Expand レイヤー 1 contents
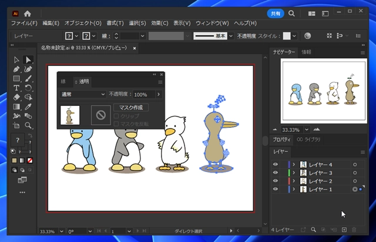This screenshot has width=376, height=242. 294,189
